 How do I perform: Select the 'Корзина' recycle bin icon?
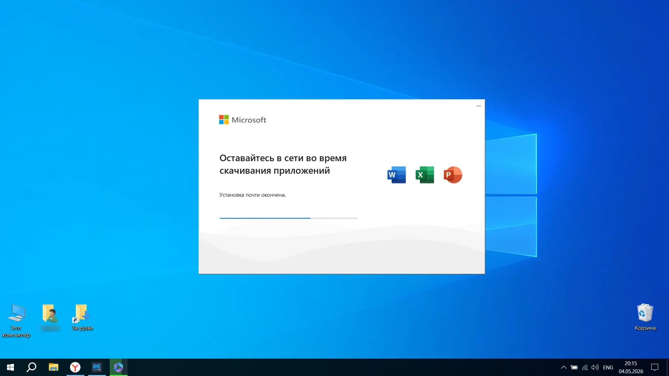pyautogui.click(x=645, y=317)
